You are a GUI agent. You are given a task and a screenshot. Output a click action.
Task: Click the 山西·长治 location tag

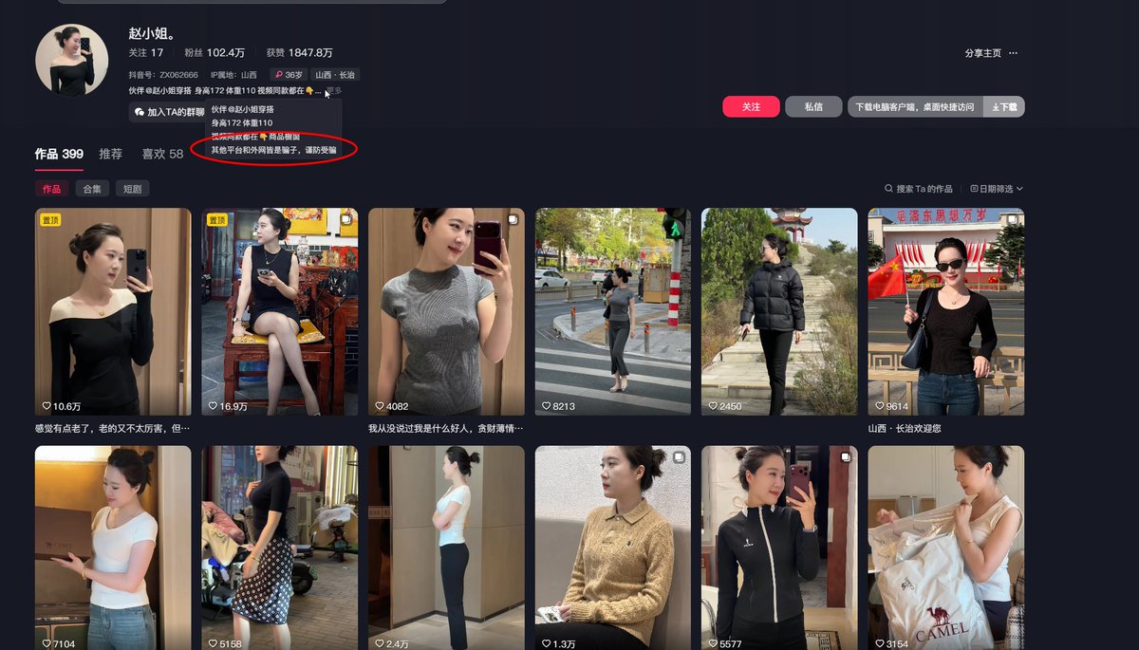[x=335, y=75]
